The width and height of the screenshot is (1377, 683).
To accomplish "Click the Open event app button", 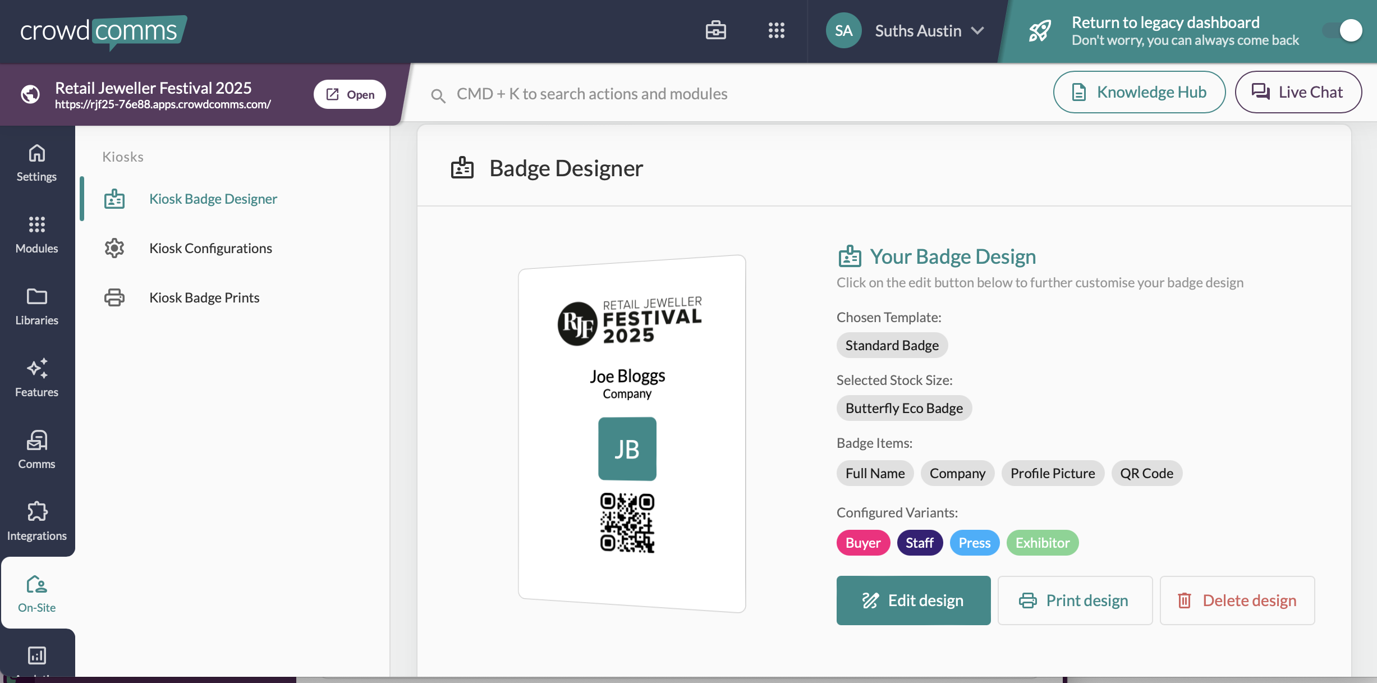I will 350,94.
